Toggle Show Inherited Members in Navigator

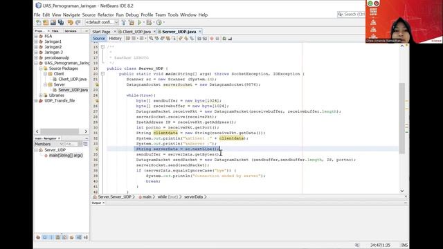click(38, 237)
